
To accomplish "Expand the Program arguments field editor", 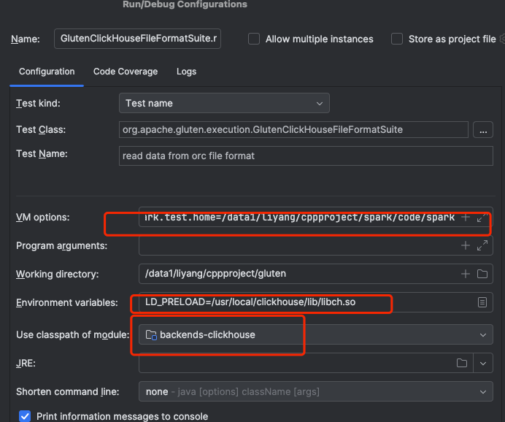I will [482, 245].
